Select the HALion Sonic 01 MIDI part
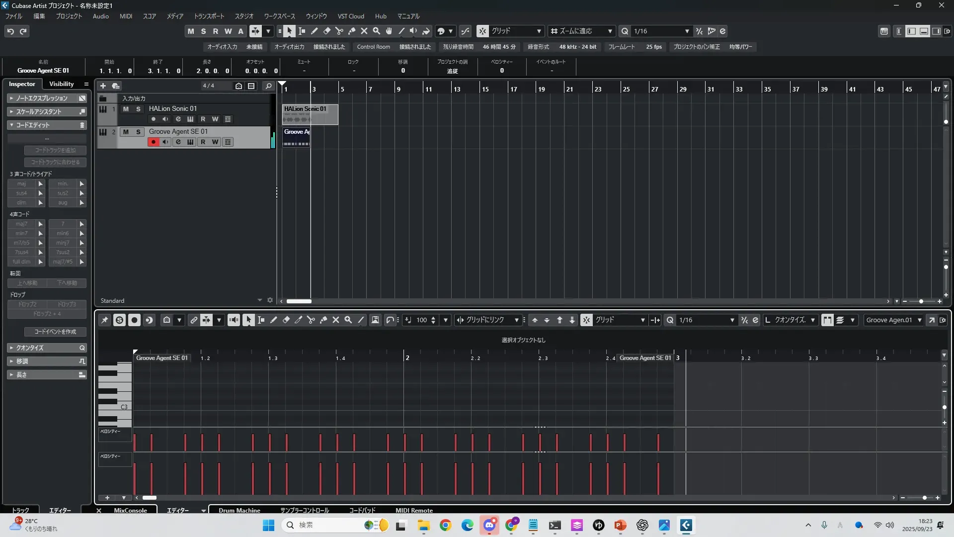Screen dimensions: 954x537 [323, 114]
